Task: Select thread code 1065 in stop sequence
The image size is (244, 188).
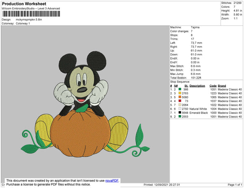Action: [x=213, y=97]
